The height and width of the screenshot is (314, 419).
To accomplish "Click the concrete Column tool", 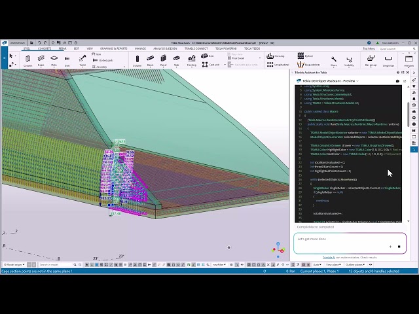I will pos(137,60).
